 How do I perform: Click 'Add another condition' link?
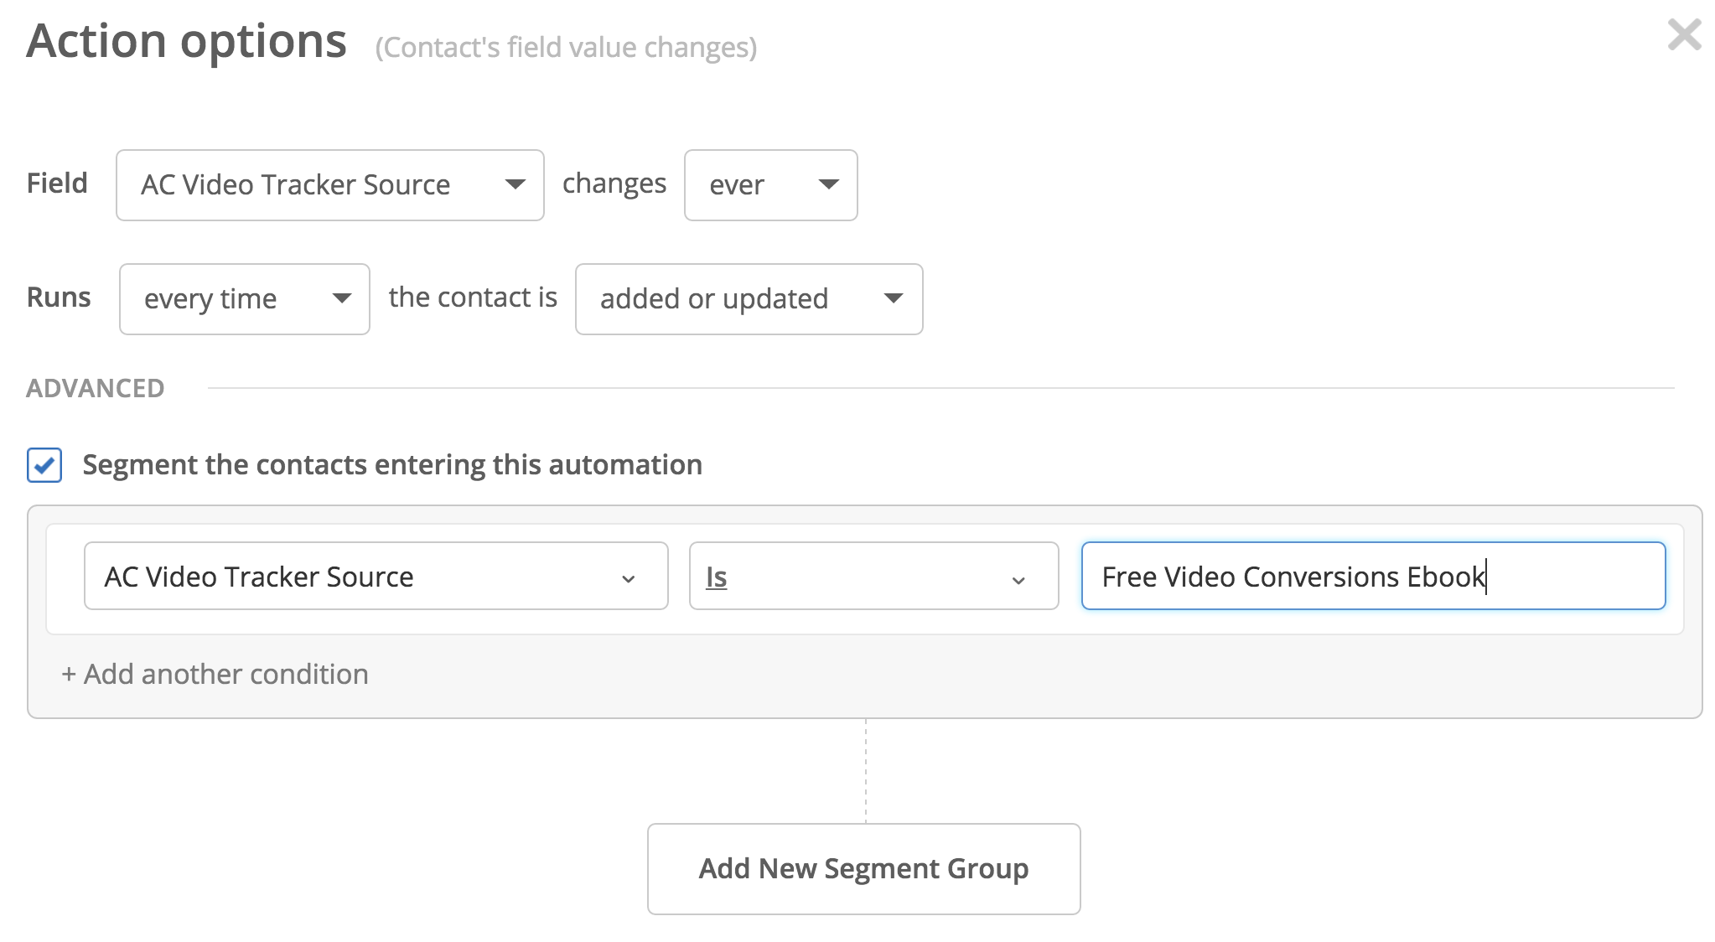225,675
